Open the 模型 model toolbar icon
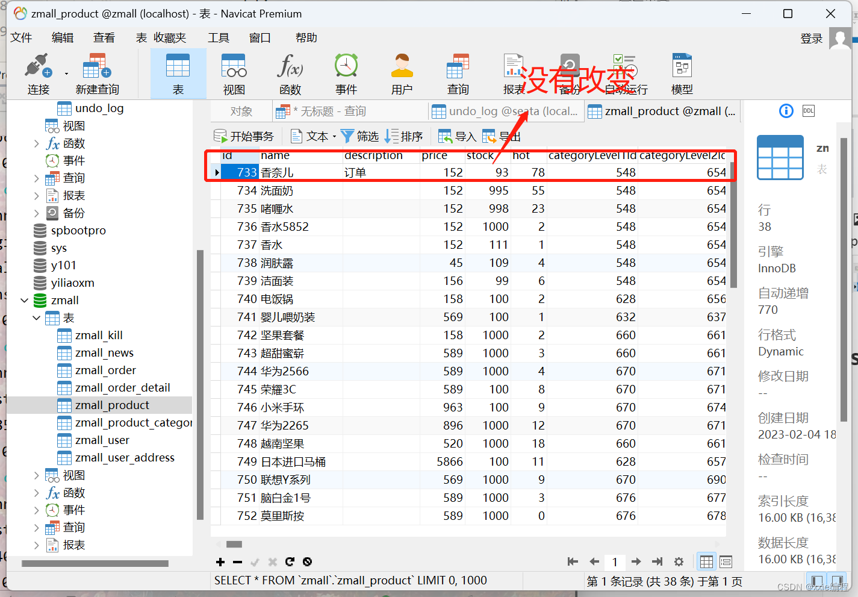 (x=682, y=73)
